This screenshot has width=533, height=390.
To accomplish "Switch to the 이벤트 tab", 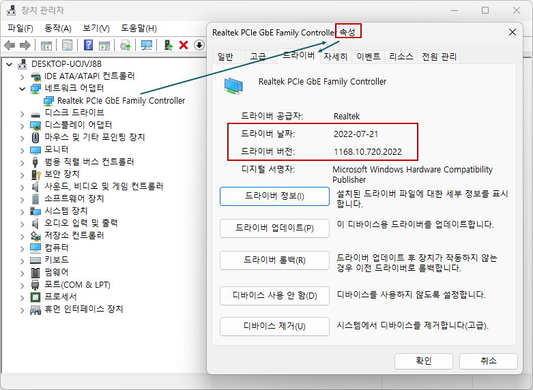I will pos(368,57).
